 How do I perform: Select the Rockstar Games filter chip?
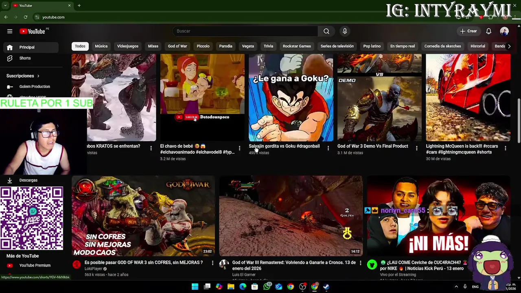[297, 46]
